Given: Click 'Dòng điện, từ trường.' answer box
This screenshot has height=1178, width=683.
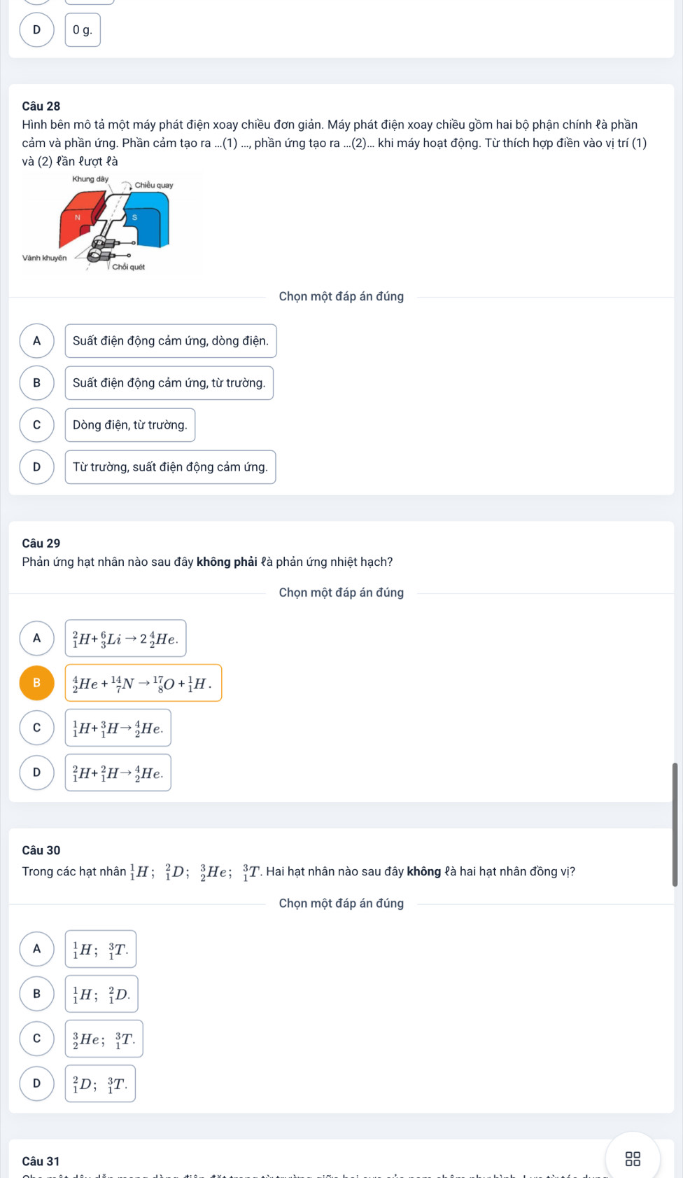Looking at the screenshot, I should tap(130, 425).
